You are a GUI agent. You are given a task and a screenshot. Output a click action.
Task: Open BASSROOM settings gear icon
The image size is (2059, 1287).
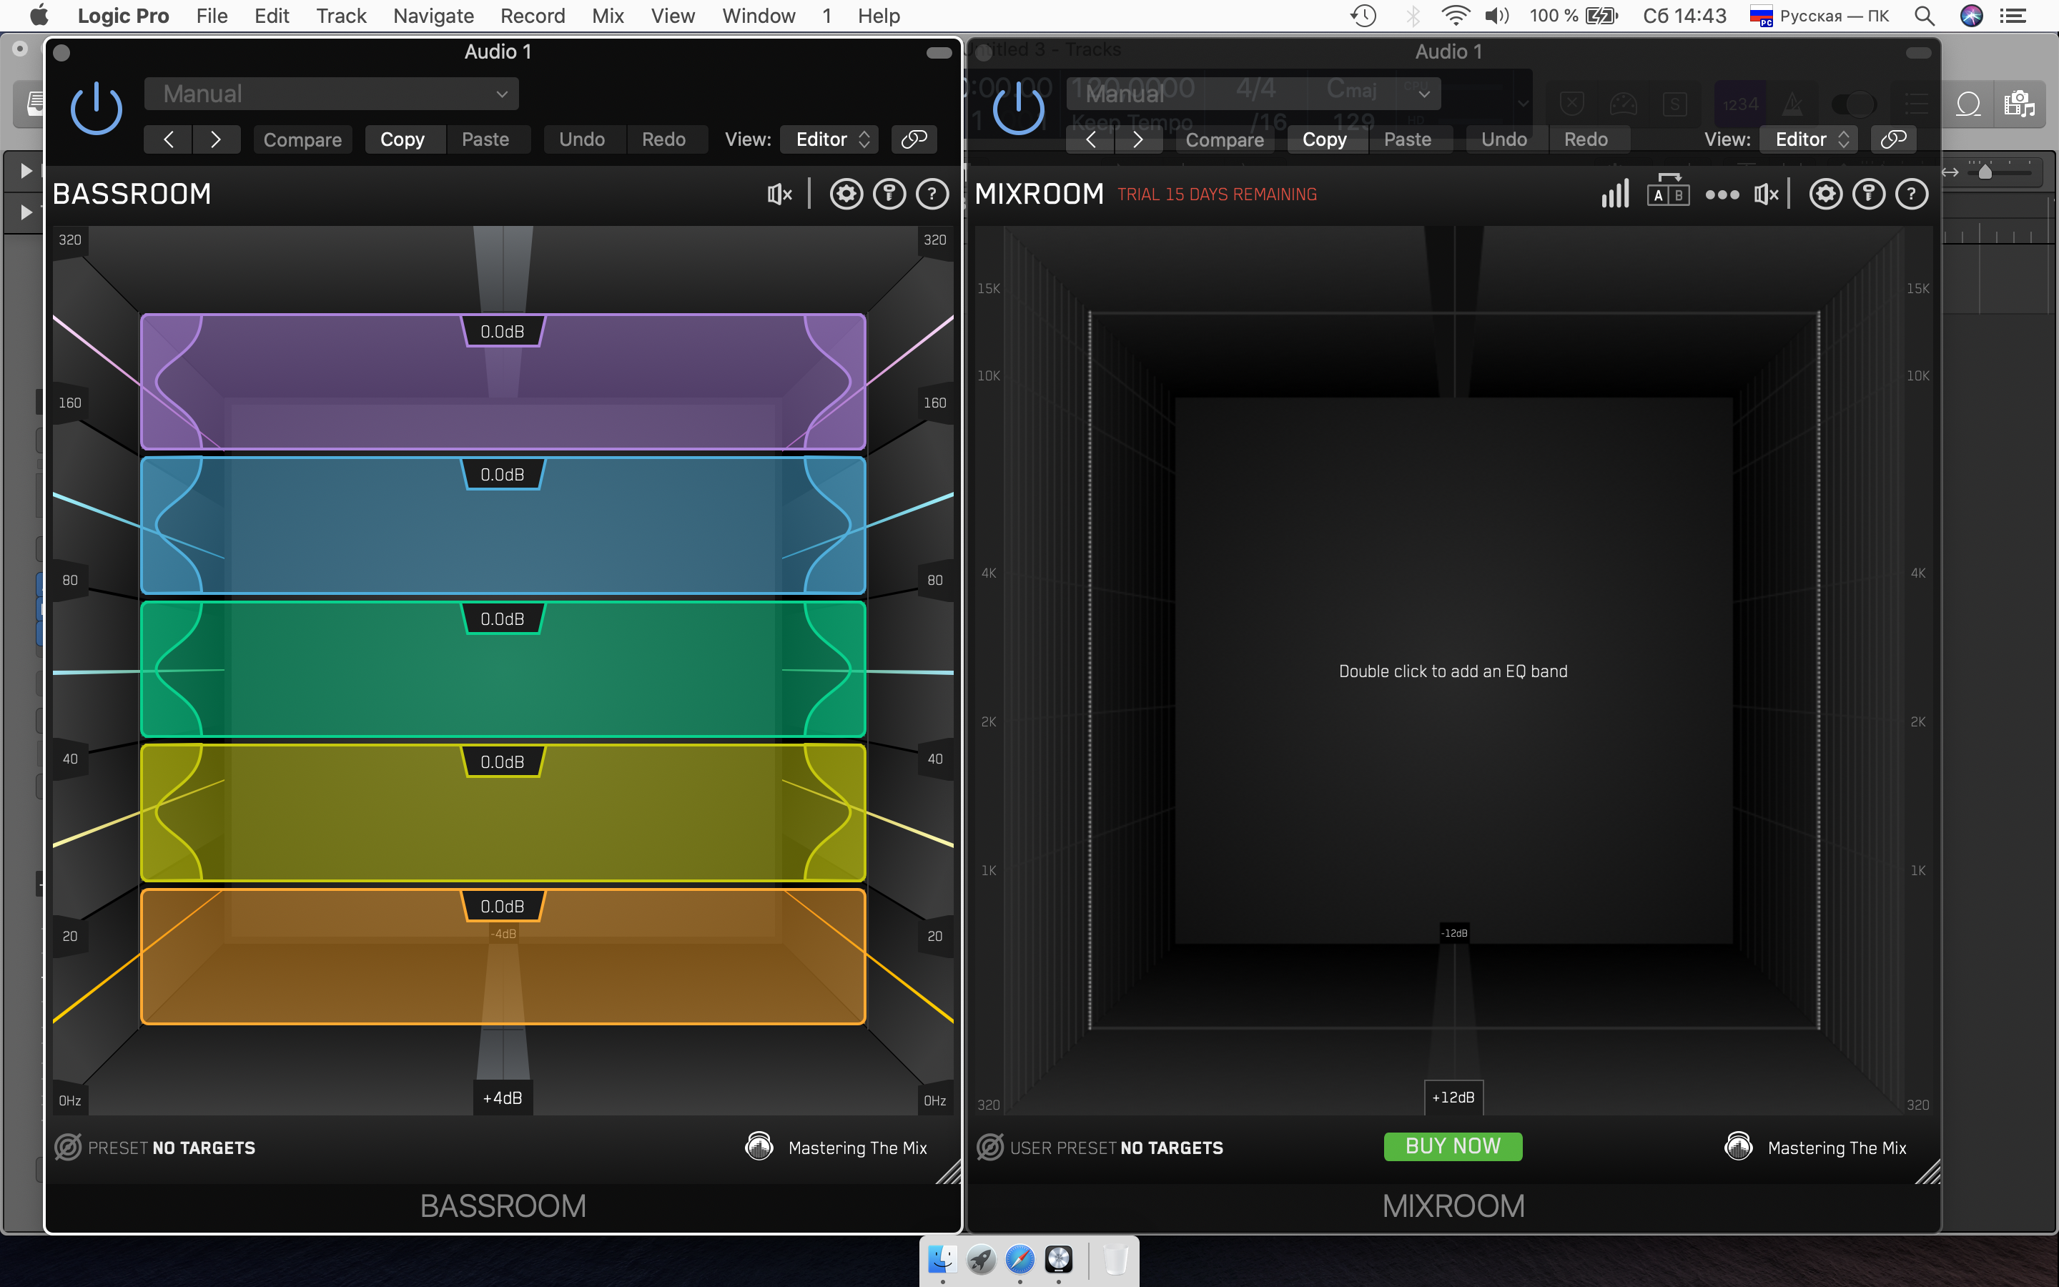pyautogui.click(x=846, y=195)
